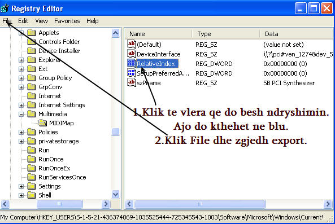Expand the Policies tree node

(x=21, y=132)
